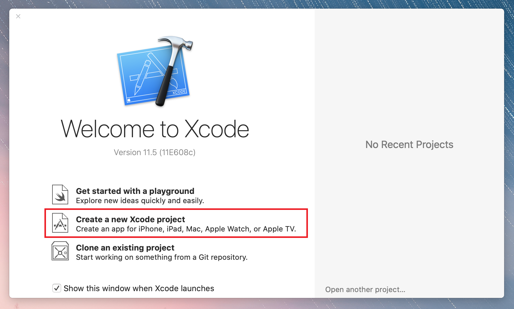The height and width of the screenshot is (309, 514).
Task: Select the swift bird icon beside playground option
Action: point(60,194)
